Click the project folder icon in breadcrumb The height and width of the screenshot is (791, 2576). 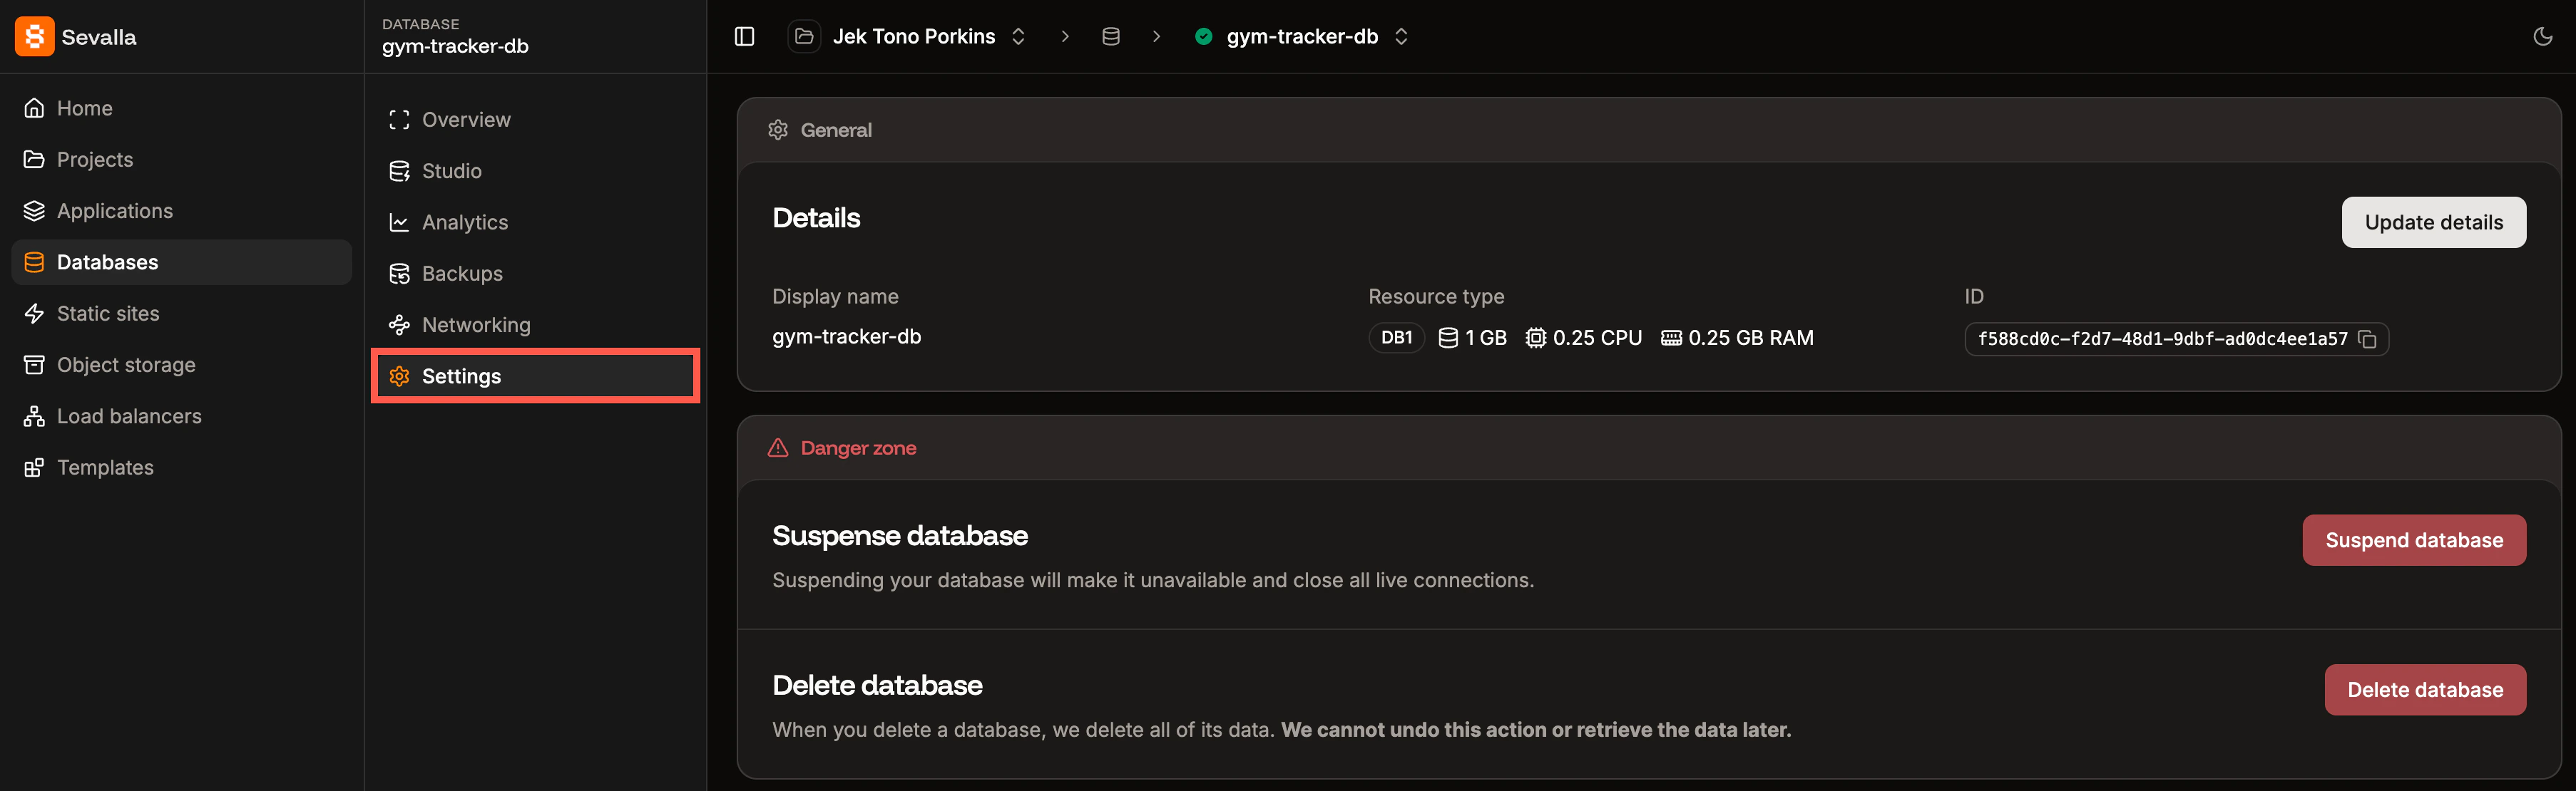tap(804, 37)
